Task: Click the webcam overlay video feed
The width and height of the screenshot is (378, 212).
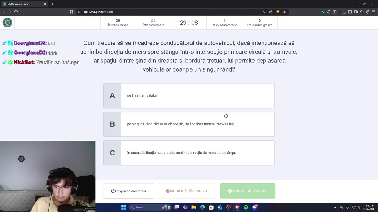Action: [x=48, y=176]
